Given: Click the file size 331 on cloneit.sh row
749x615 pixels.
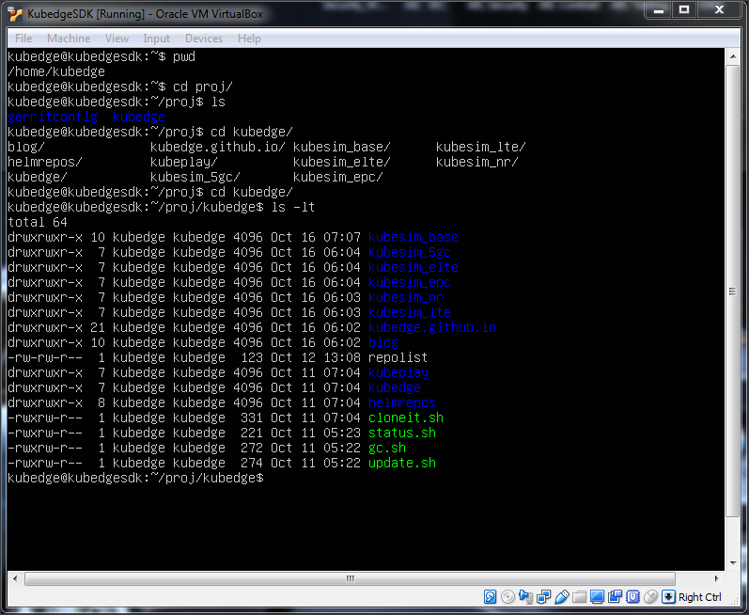Looking at the screenshot, I should pyautogui.click(x=251, y=418).
